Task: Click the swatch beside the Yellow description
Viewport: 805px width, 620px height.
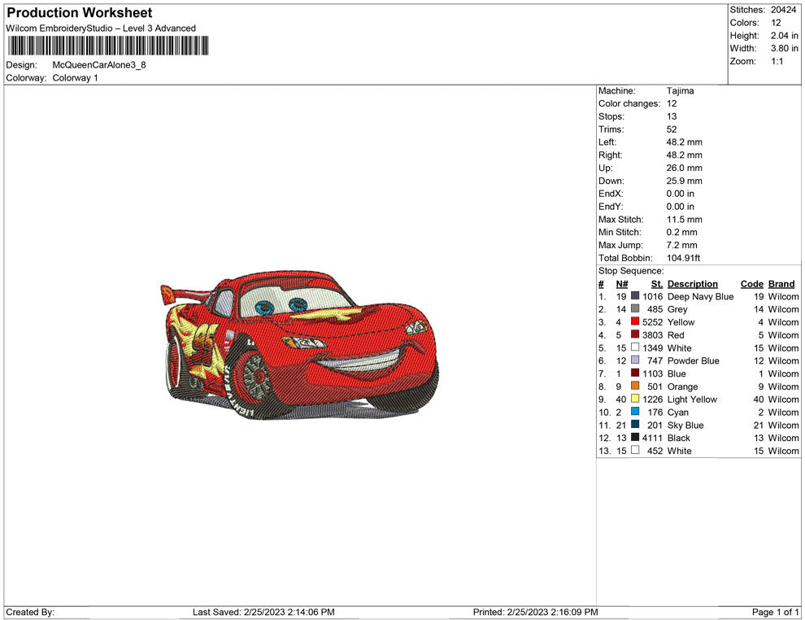Action: (x=635, y=321)
